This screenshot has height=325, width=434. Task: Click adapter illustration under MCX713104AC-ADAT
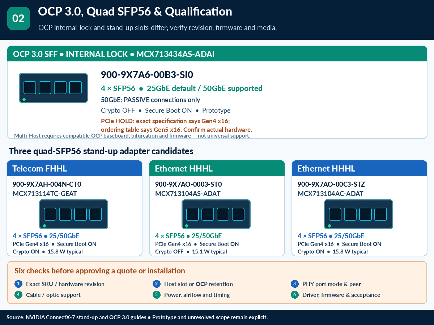[x=358, y=214]
